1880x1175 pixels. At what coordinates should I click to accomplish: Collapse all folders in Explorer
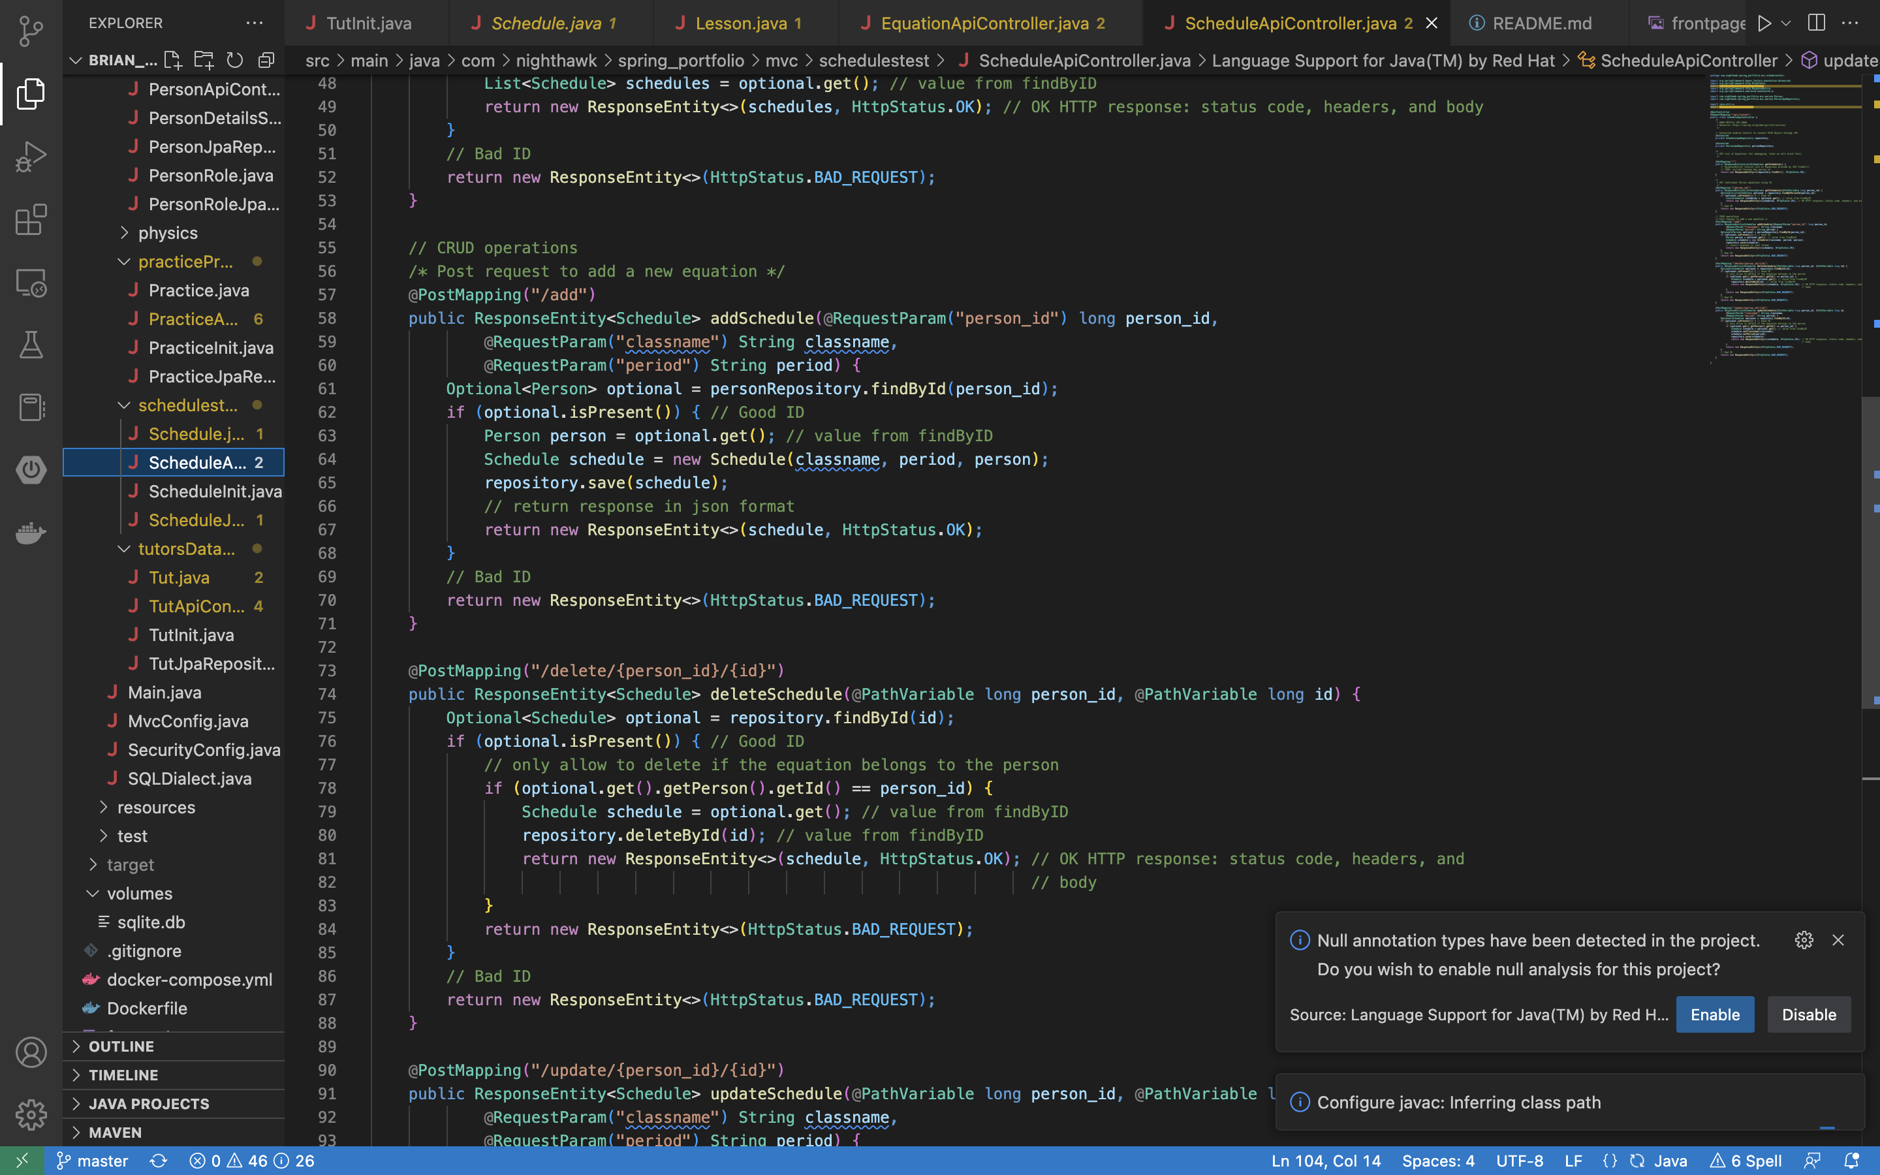[266, 60]
